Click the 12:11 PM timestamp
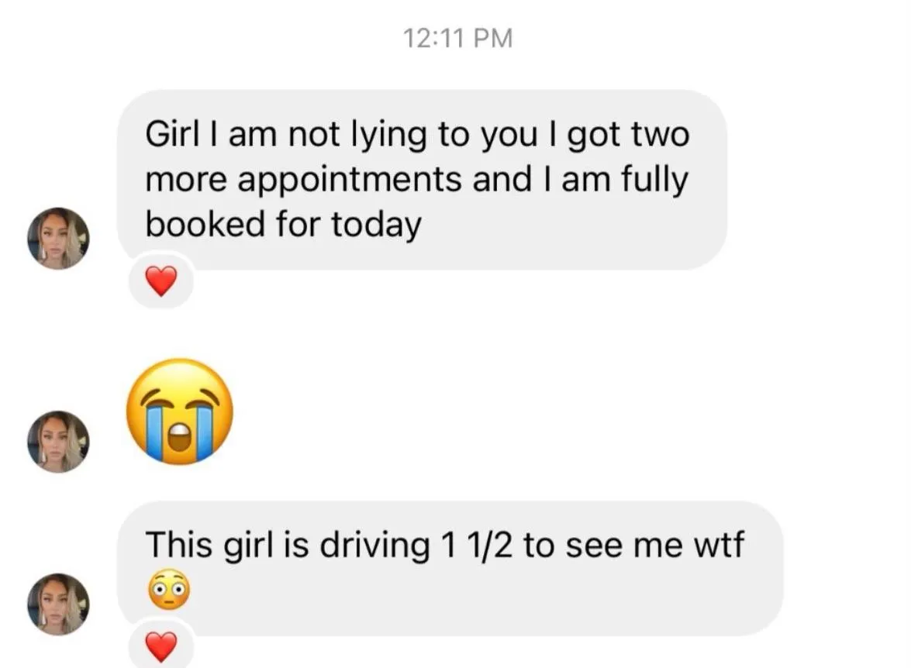 [x=457, y=38]
